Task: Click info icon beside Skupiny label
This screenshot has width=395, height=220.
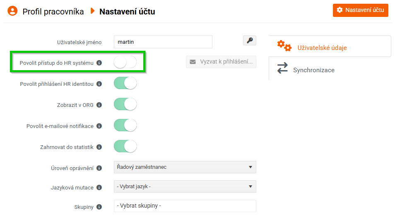Action: click(99, 207)
